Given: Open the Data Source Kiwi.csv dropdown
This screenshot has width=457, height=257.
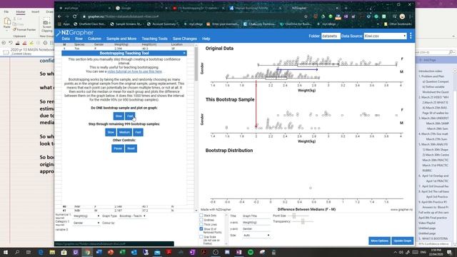Looking at the screenshot, I should pyautogui.click(x=385, y=36).
